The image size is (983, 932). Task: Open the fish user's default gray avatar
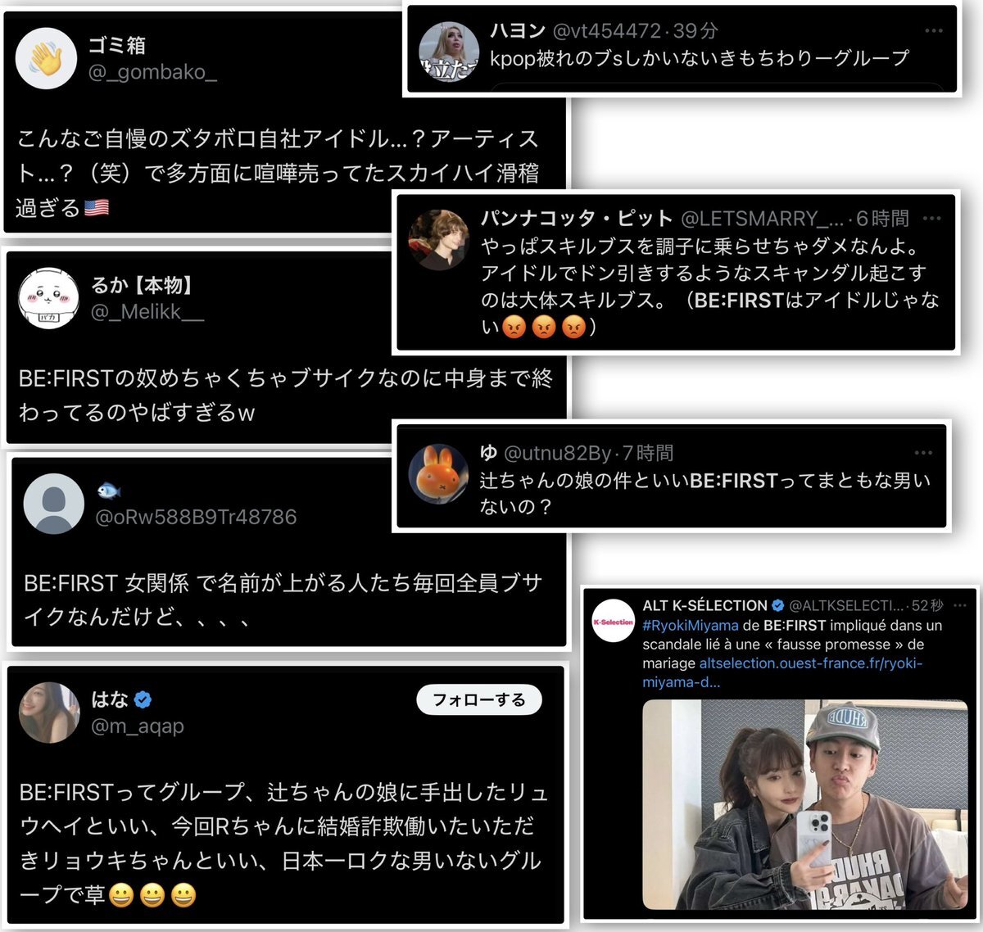[x=54, y=504]
